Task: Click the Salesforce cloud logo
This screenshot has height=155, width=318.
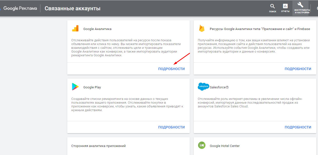Action: point(203,87)
